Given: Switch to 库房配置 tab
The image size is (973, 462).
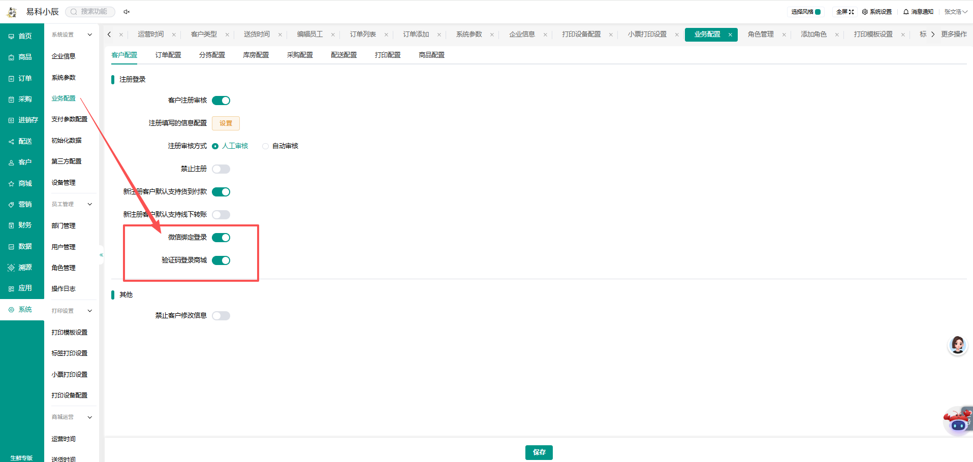Looking at the screenshot, I should (256, 55).
